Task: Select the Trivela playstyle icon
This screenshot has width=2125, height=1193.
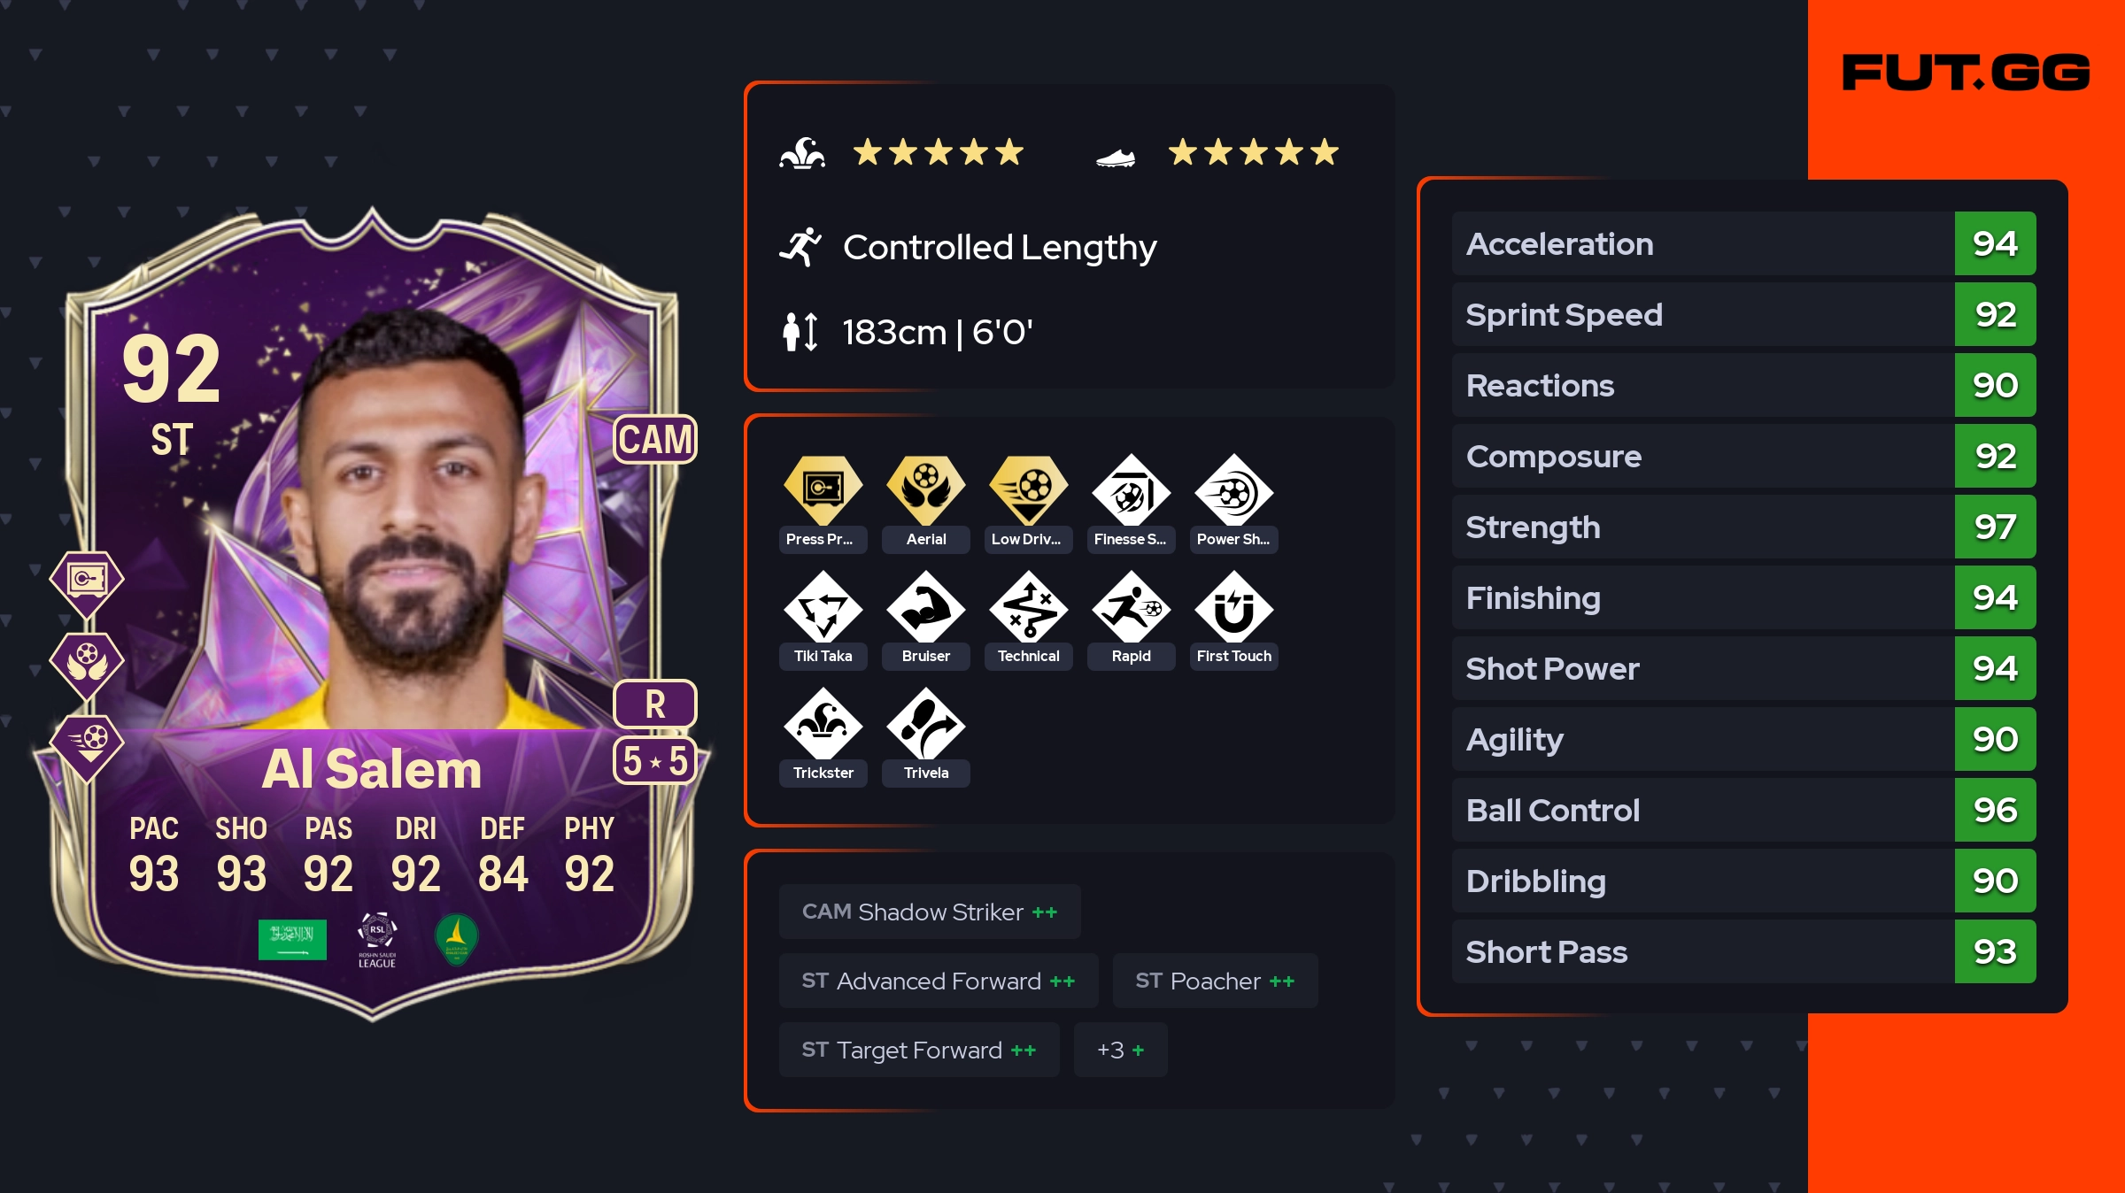Action: coord(925,723)
